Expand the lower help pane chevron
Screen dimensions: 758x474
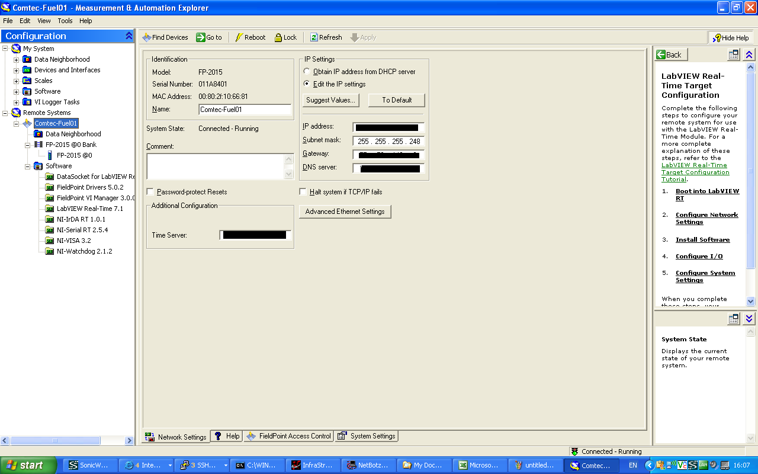749,319
